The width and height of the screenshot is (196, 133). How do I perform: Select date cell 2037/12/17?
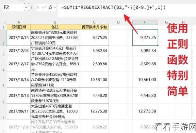point(19,64)
